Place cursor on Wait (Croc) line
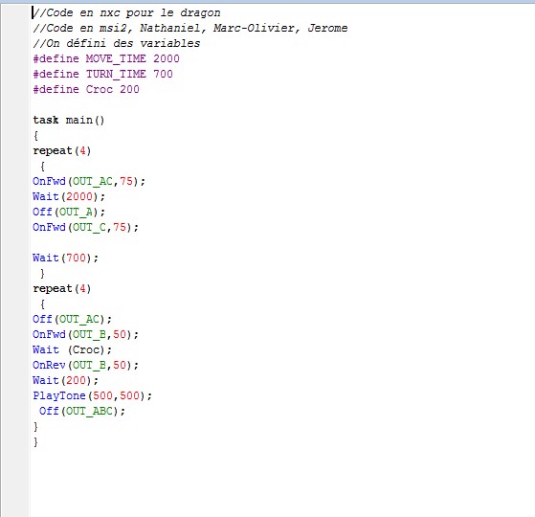The image size is (535, 517). pyautogui.click(x=72, y=349)
